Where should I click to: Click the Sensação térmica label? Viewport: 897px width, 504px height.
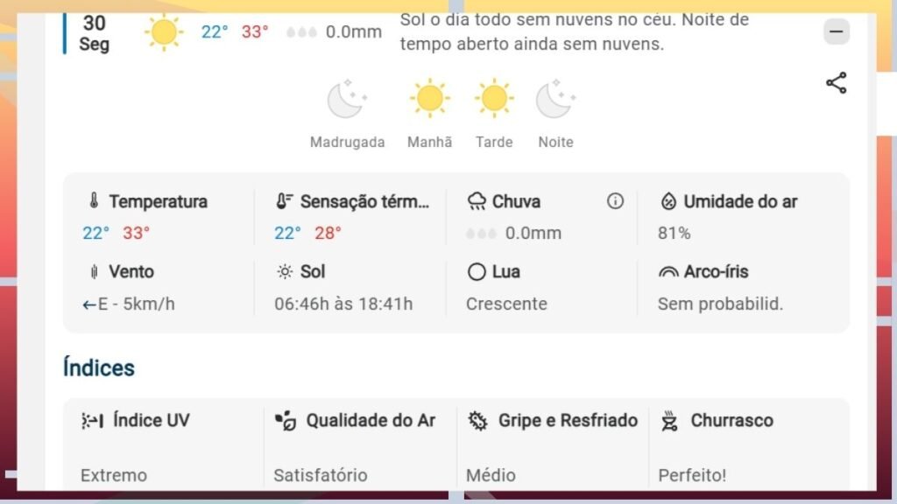coord(364,201)
